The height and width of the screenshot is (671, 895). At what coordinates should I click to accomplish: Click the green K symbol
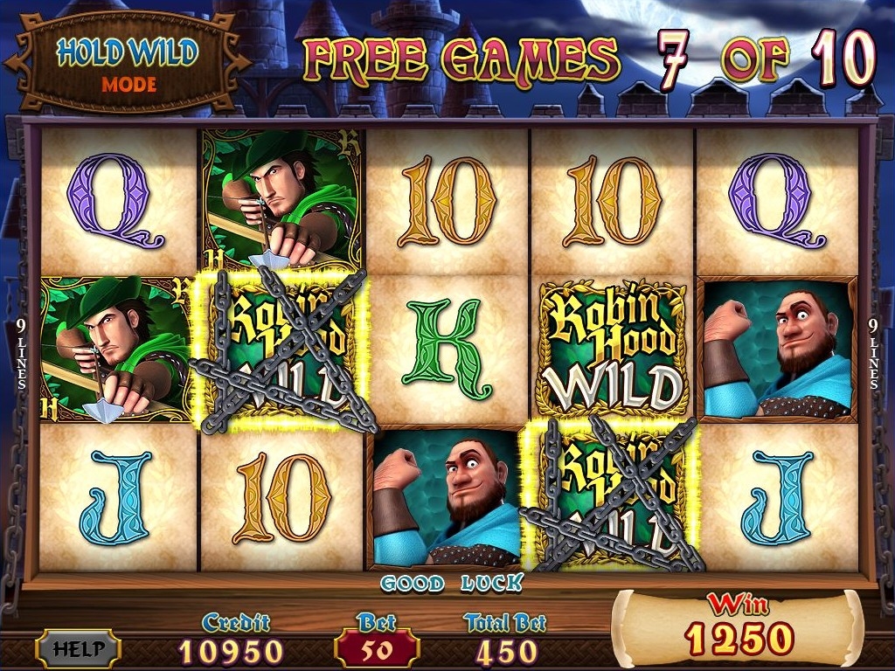446,349
